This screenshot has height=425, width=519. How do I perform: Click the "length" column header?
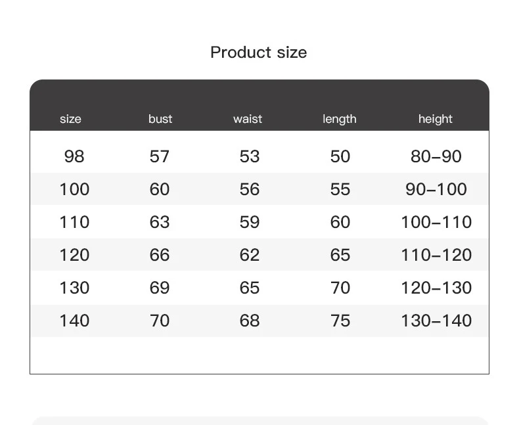click(340, 119)
